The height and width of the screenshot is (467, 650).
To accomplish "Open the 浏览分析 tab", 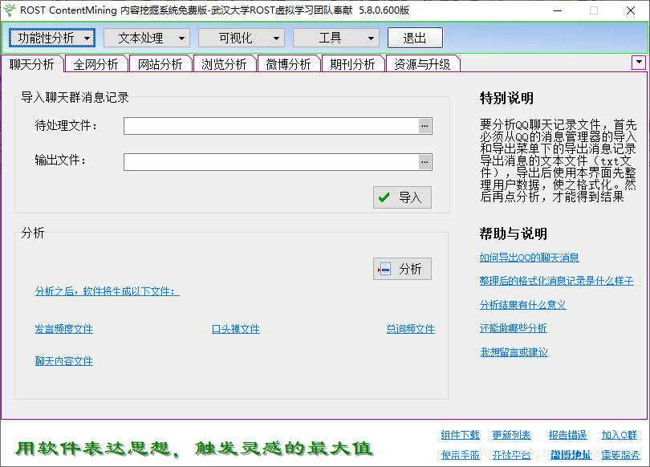I will tap(224, 64).
